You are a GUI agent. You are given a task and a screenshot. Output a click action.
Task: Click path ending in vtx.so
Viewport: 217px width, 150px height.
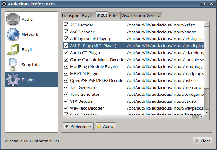coord(161,101)
